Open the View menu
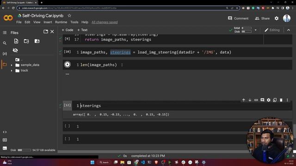Viewport: 296px width, 166px height. click(37, 22)
